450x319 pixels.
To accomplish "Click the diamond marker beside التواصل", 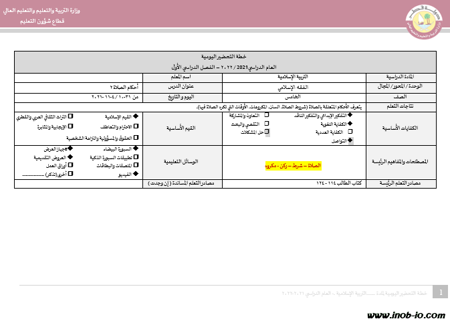I will [x=349, y=141].
